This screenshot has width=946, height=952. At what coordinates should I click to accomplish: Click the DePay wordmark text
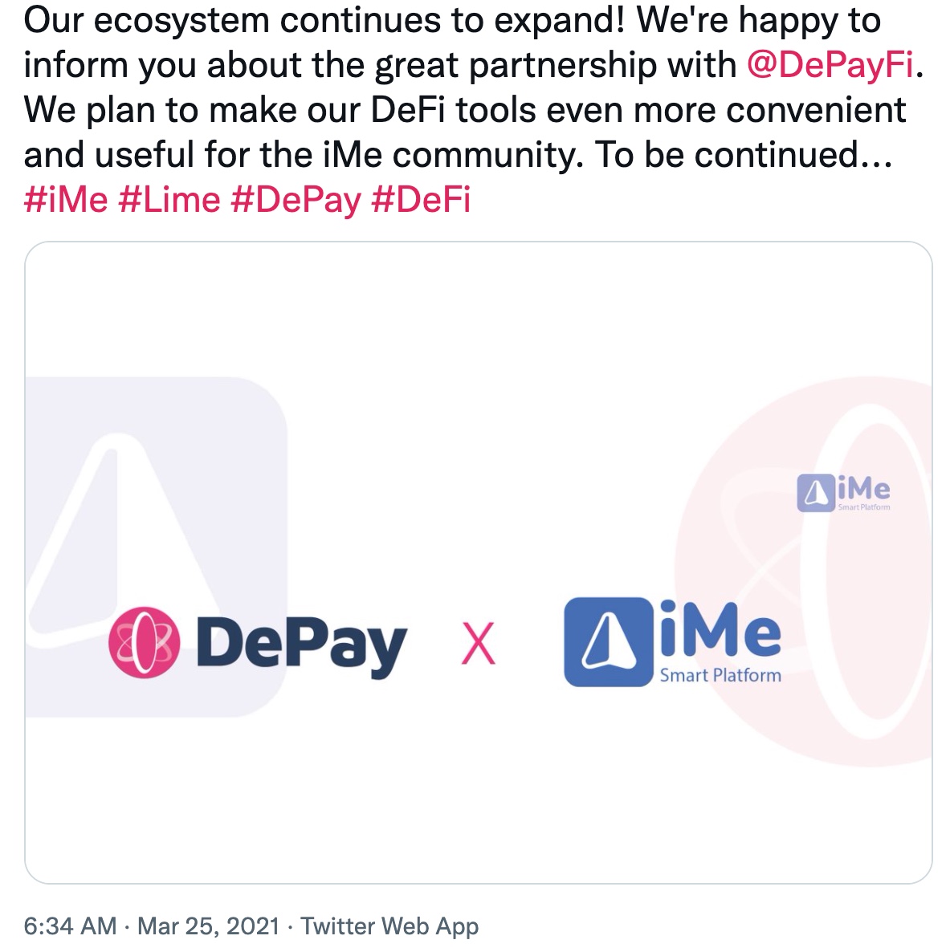(x=301, y=646)
